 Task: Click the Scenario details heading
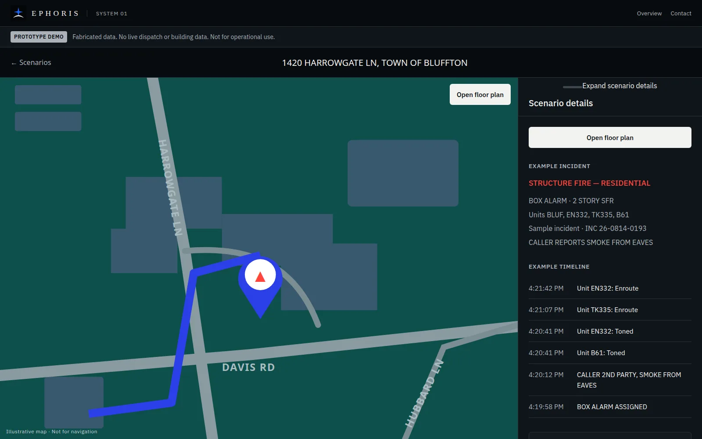(561, 103)
